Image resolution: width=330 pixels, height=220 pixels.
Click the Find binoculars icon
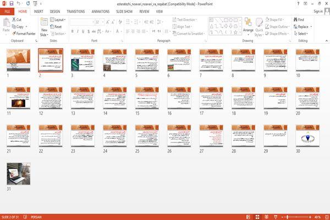click(295, 20)
